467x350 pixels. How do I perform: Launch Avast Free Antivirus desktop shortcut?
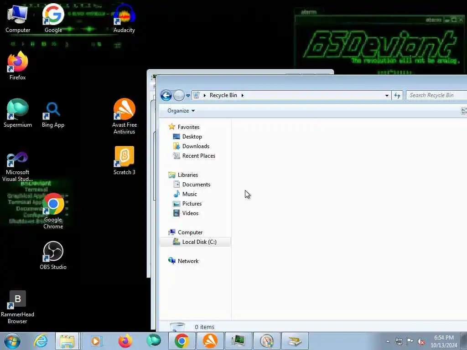pyautogui.click(x=124, y=116)
